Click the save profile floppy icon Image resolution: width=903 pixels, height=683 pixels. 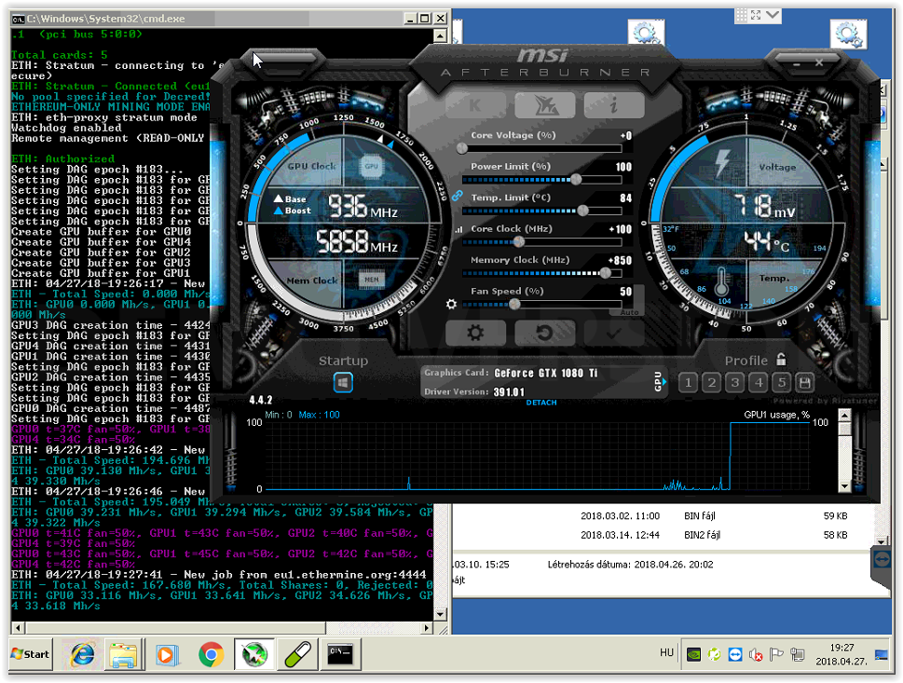(x=803, y=382)
